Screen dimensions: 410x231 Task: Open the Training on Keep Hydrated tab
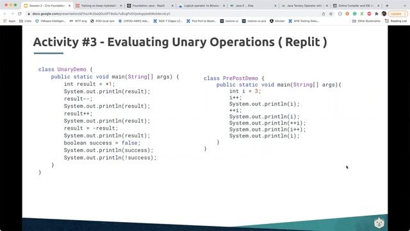98,6
